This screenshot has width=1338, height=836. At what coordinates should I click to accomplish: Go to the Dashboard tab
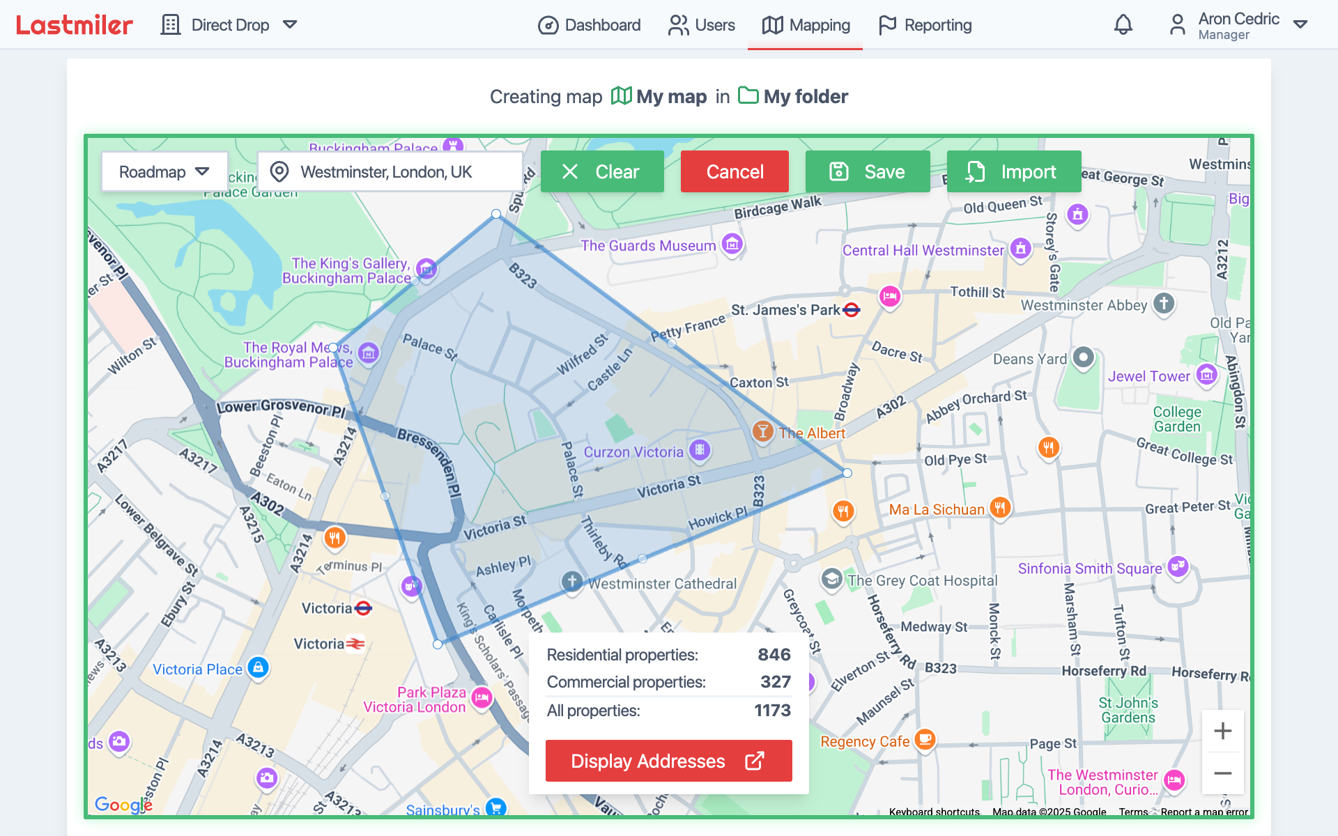click(x=590, y=25)
